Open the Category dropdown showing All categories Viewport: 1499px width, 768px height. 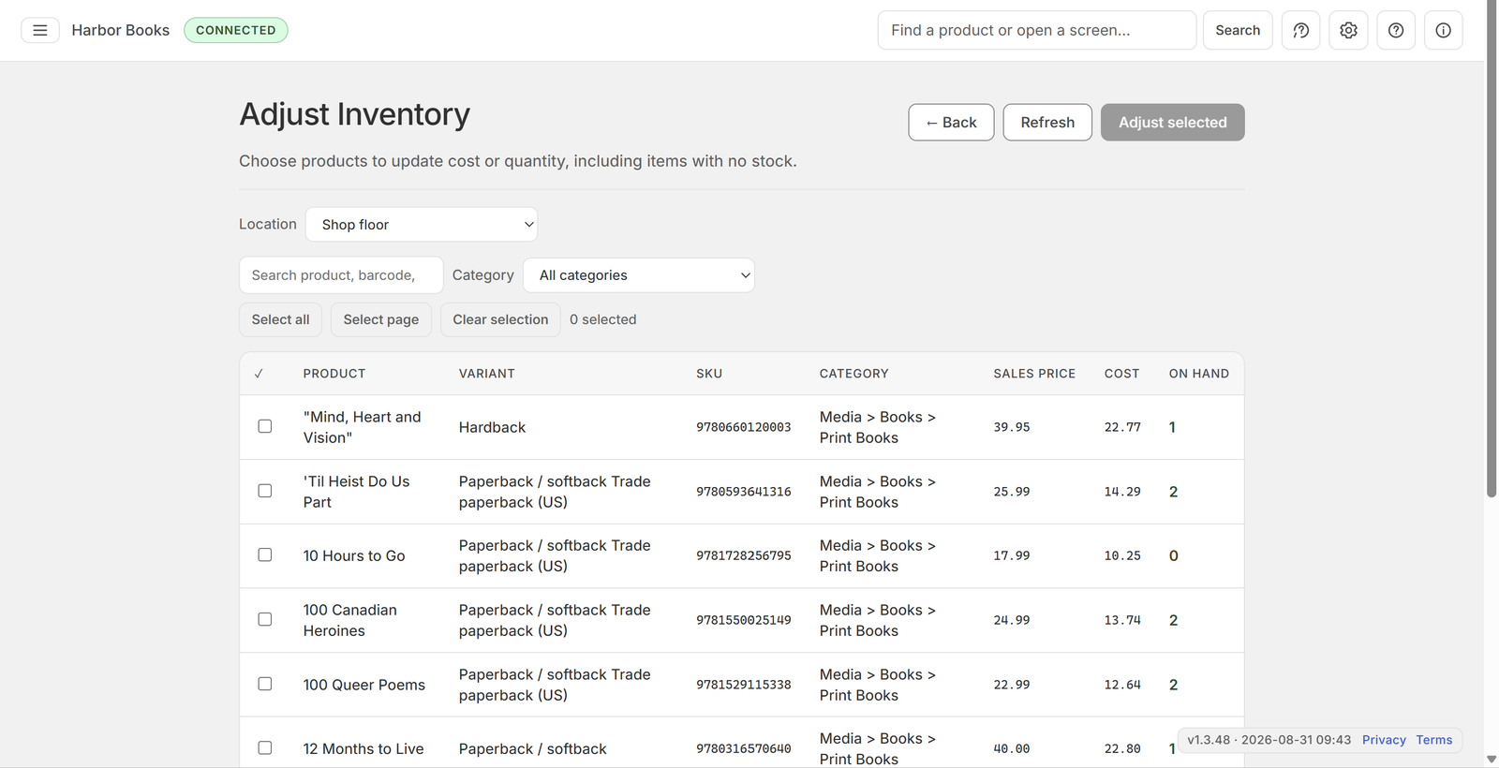(639, 275)
